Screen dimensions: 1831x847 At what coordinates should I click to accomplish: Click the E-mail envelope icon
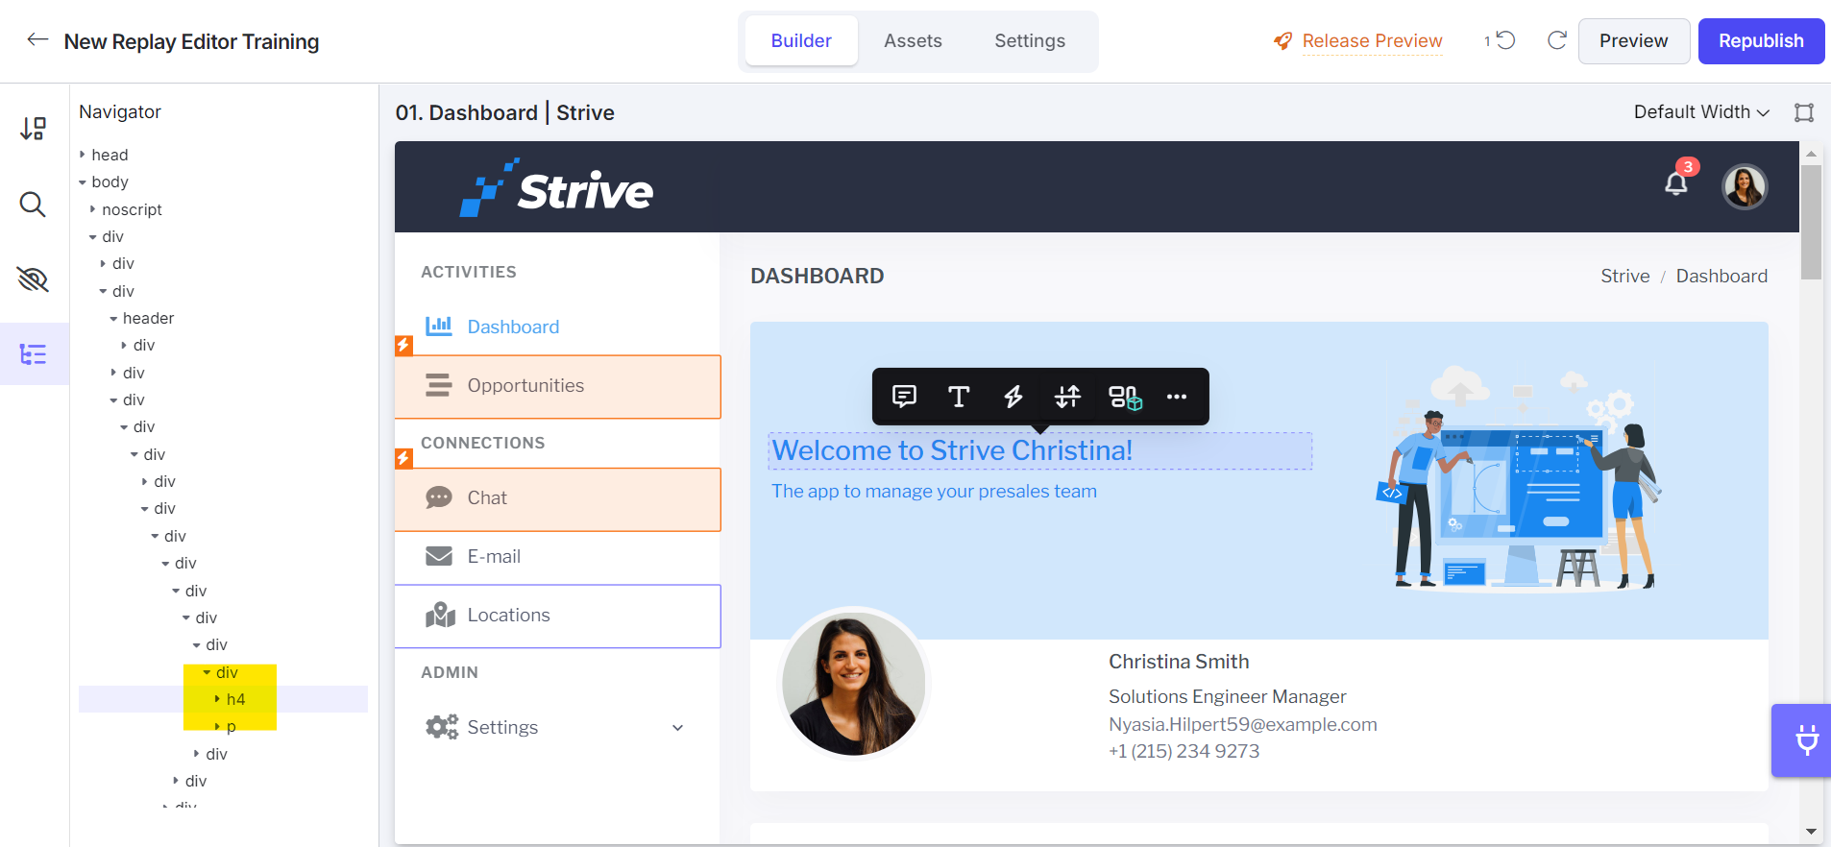click(x=439, y=556)
